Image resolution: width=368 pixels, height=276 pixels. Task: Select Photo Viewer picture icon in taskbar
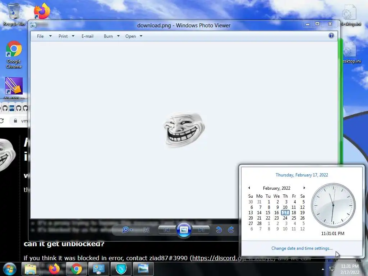(x=143, y=269)
